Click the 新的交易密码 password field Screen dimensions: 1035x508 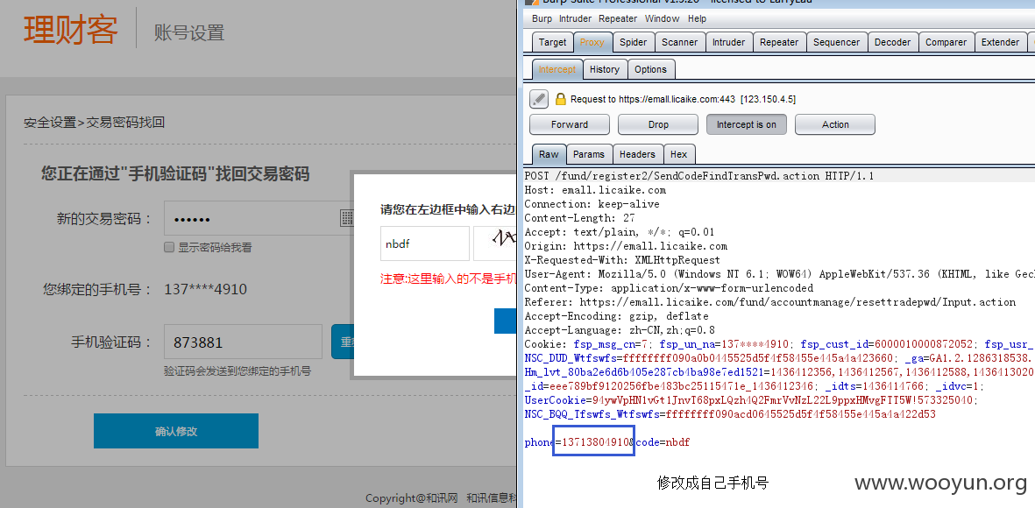258,218
